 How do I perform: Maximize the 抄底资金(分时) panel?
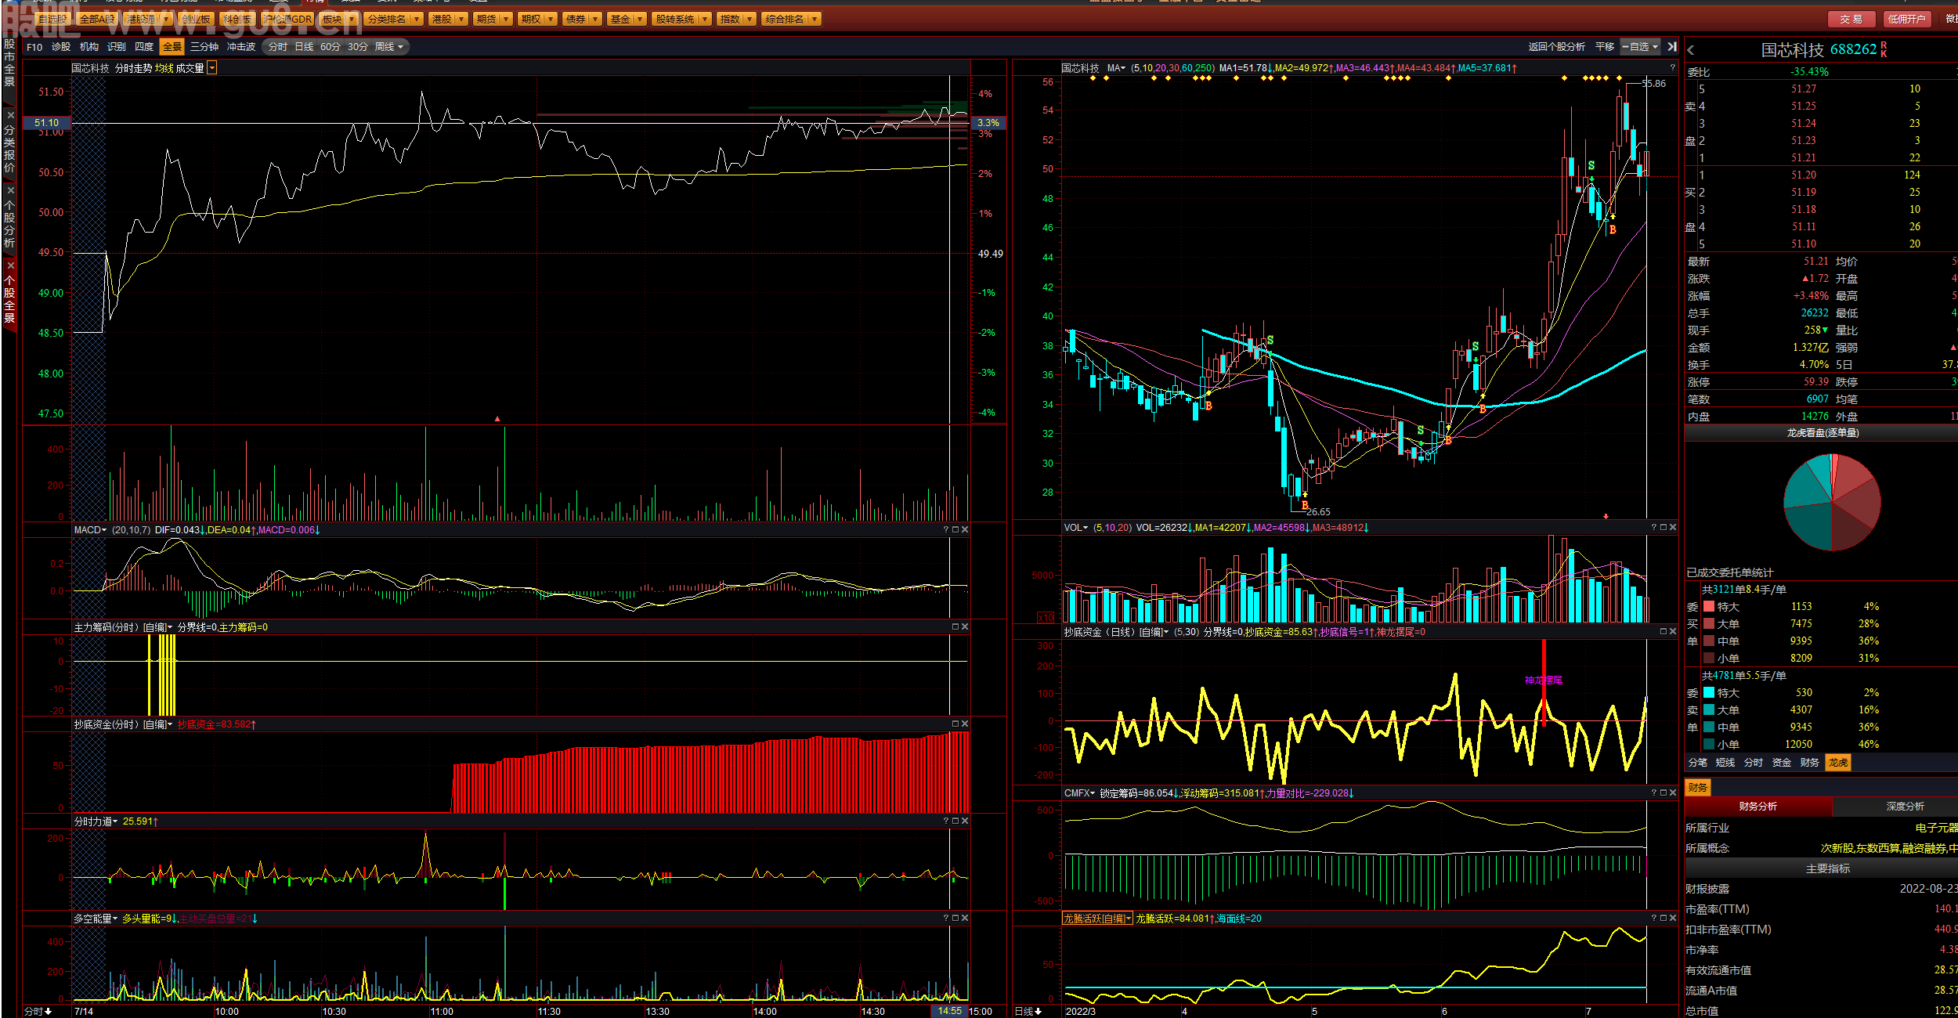click(x=956, y=724)
